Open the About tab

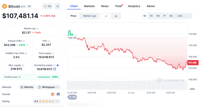(x=151, y=6)
